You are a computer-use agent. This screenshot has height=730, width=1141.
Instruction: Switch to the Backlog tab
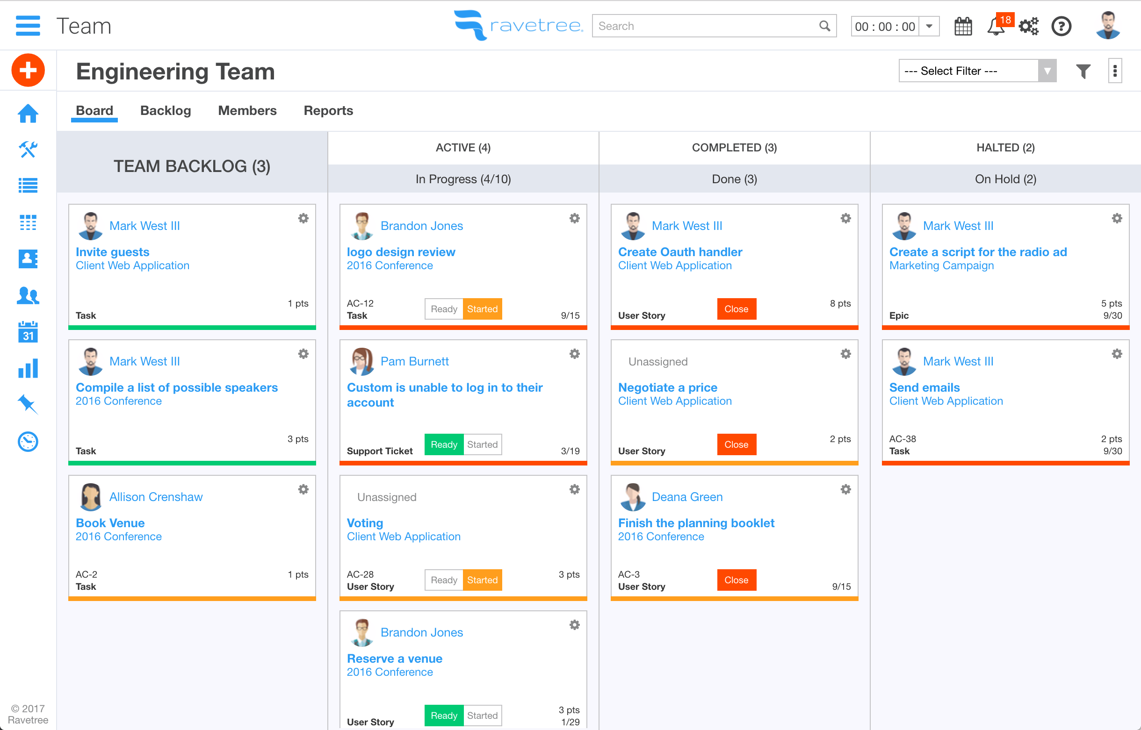point(166,110)
